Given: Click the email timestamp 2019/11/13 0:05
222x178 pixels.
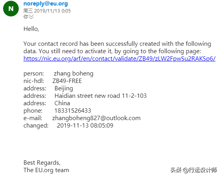Looking at the screenshot, I should point(52,11).
